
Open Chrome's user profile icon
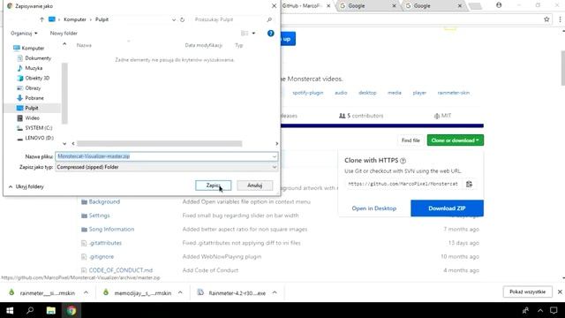click(499, 5)
